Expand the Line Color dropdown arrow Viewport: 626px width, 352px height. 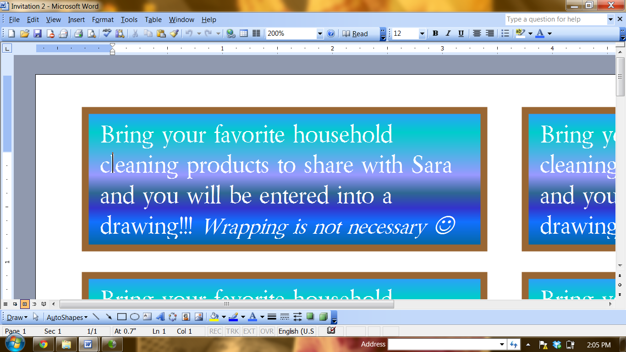coord(243,317)
